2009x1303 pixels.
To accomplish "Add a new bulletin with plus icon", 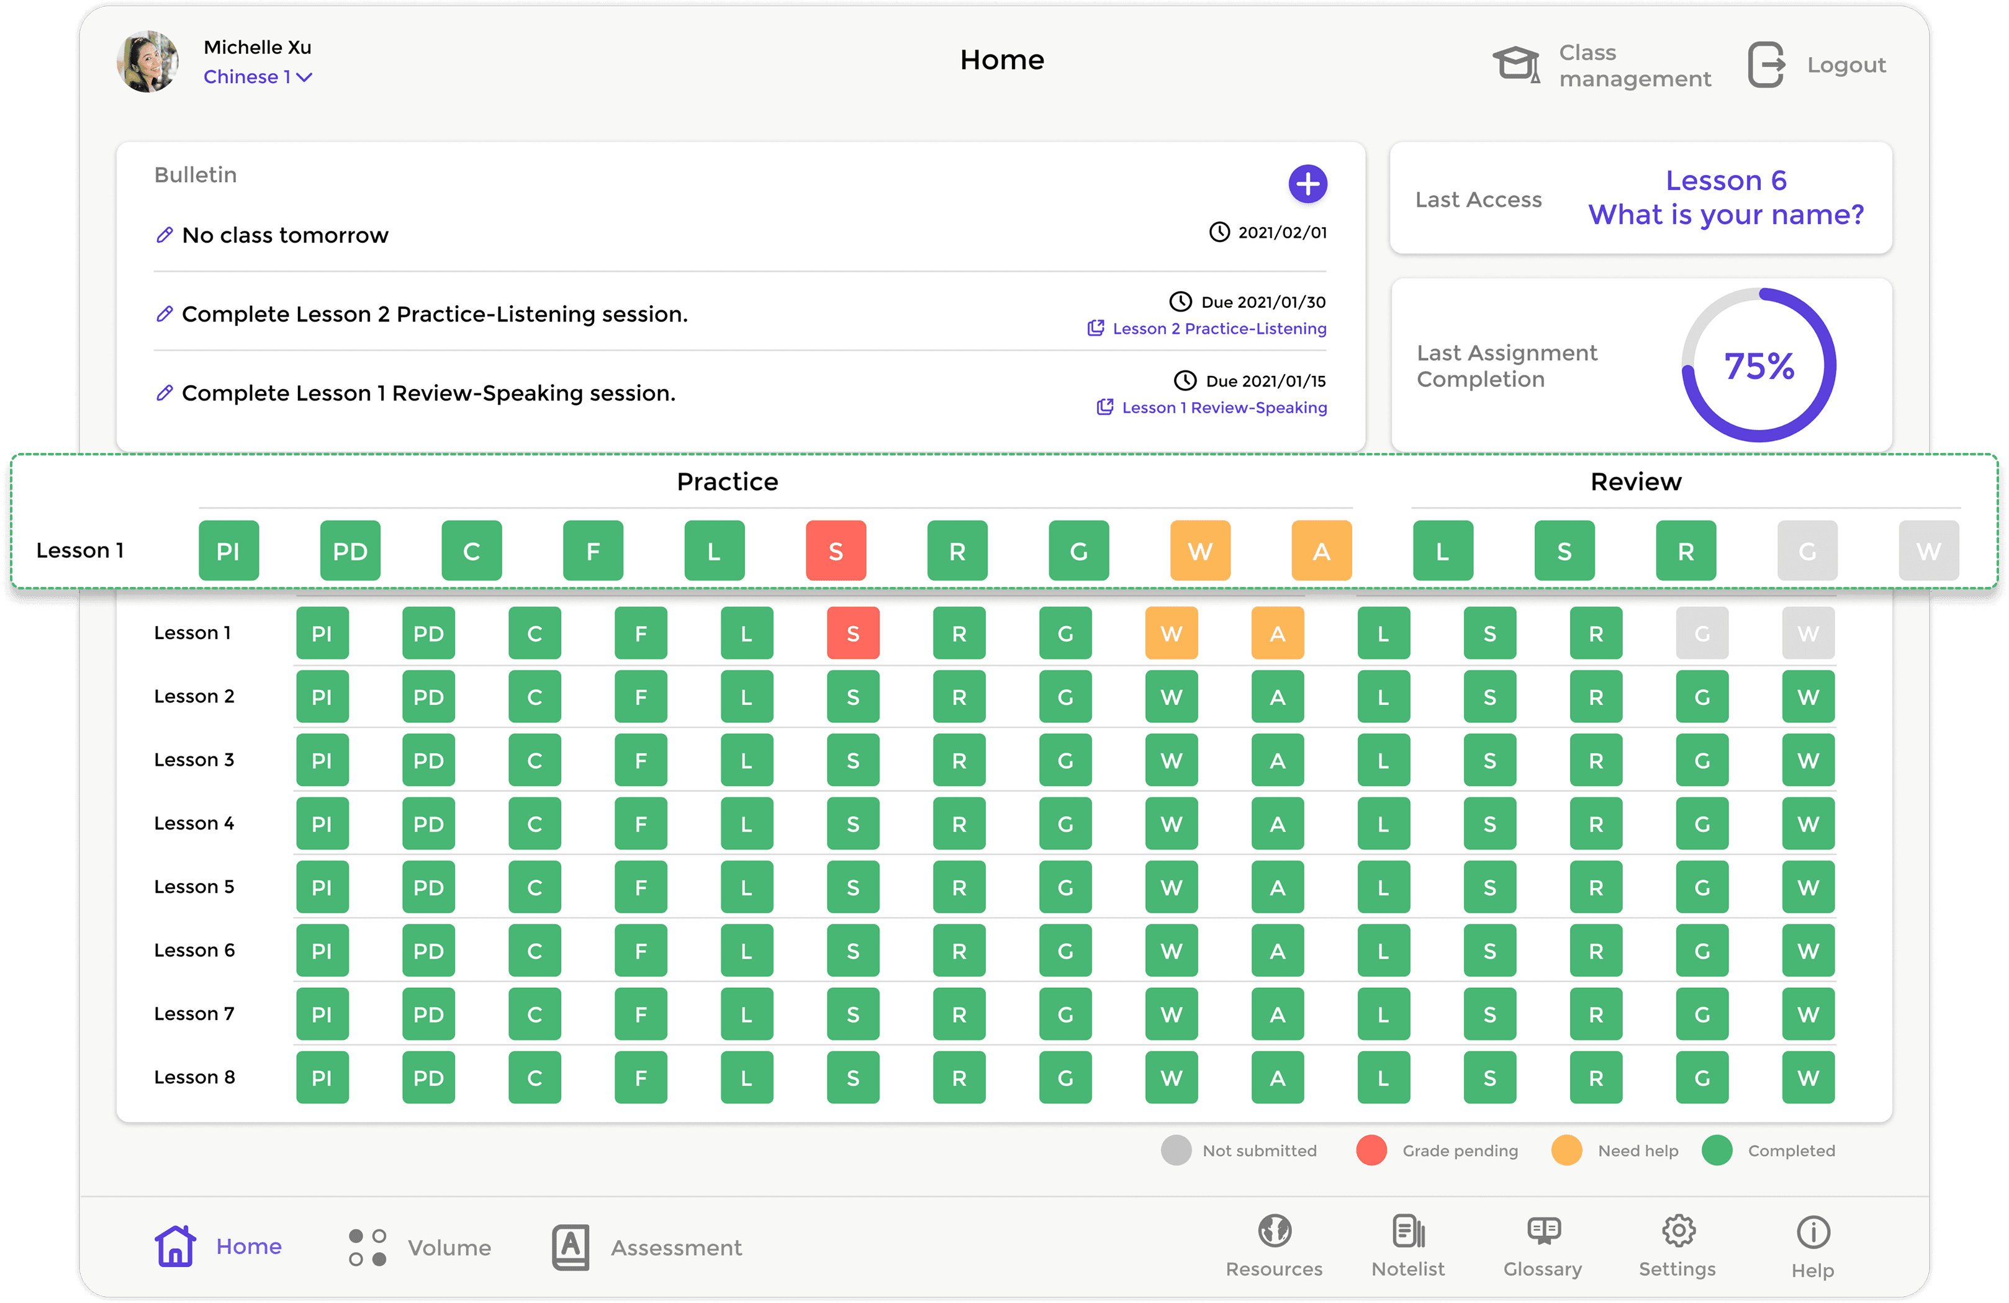I will 1307,184.
